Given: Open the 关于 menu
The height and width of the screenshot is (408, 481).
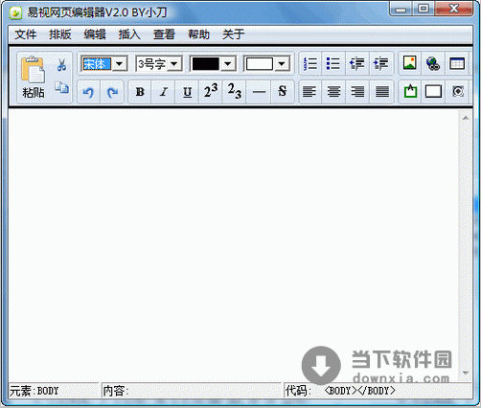Looking at the screenshot, I should coord(234,34).
